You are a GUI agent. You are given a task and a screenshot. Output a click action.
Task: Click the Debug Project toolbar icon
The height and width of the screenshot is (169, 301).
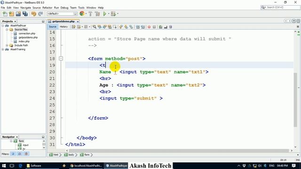[113, 14]
